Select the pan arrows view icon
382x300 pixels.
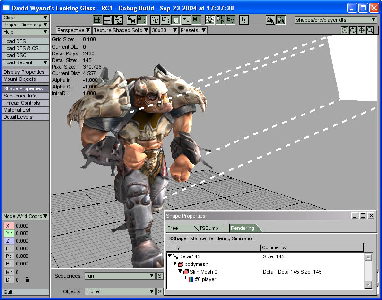[x=362, y=30]
